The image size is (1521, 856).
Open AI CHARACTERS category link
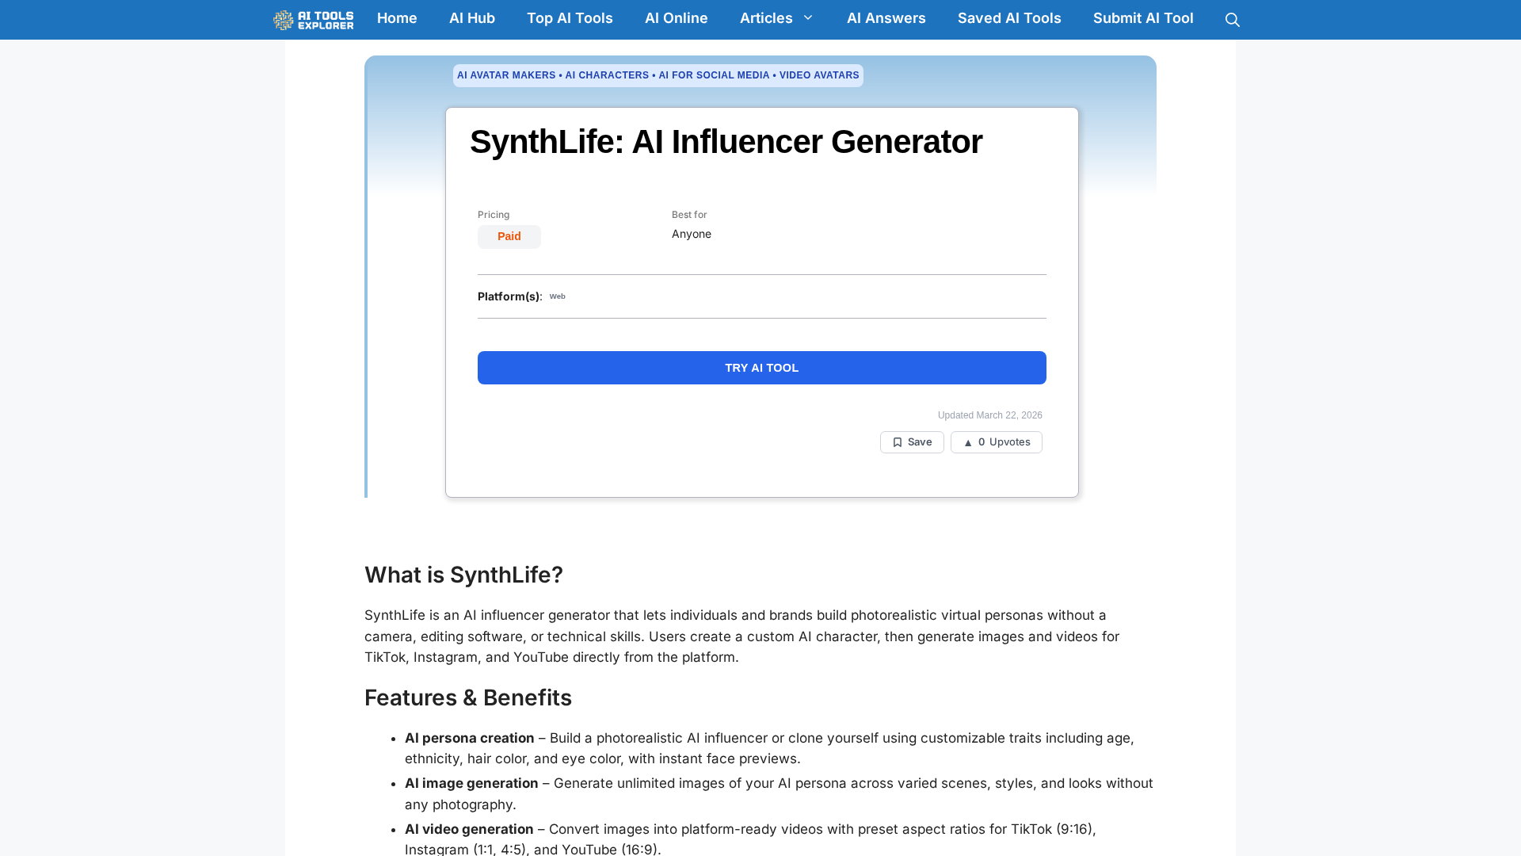coord(607,75)
